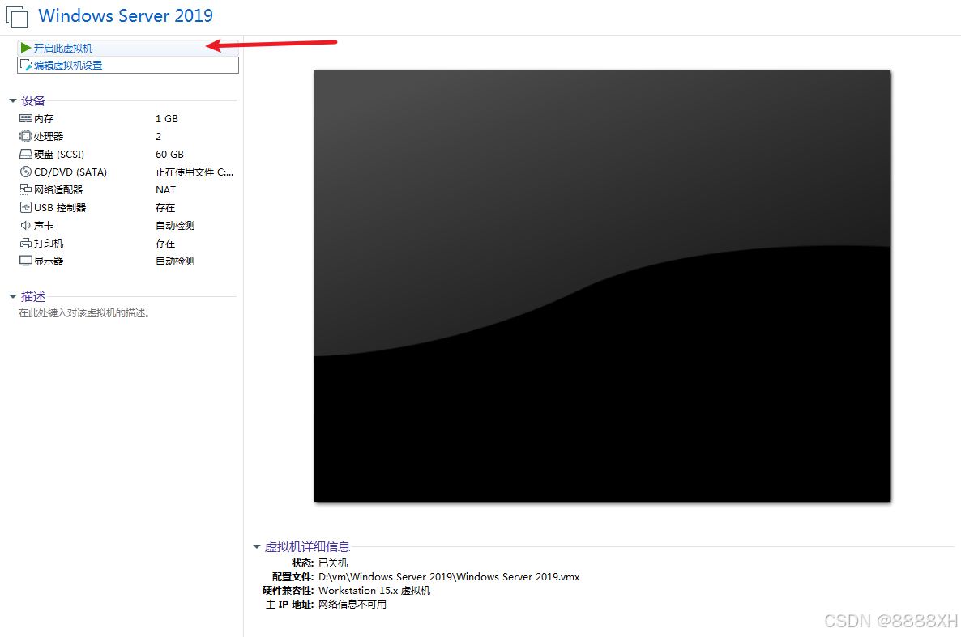Select the 处理器 processor device row

127,136
